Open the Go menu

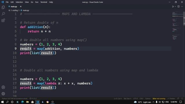coord(32,2)
